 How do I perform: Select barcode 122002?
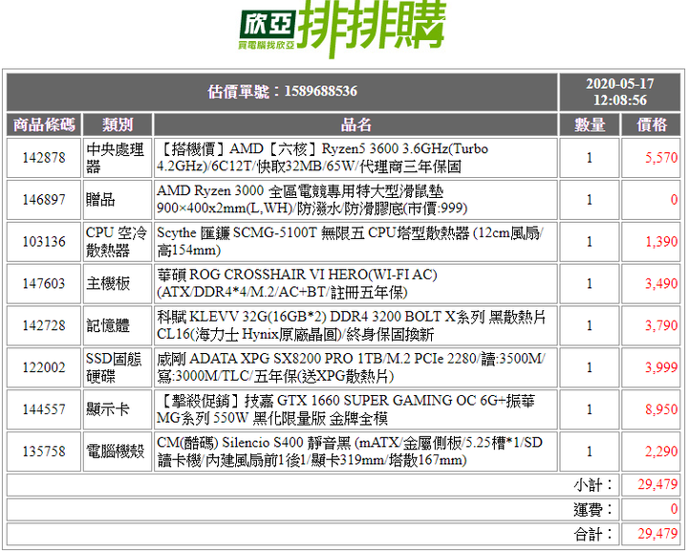(x=44, y=367)
